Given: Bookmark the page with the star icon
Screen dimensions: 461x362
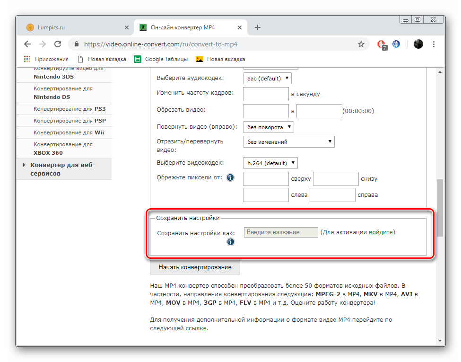Looking at the screenshot, I should pos(361,44).
